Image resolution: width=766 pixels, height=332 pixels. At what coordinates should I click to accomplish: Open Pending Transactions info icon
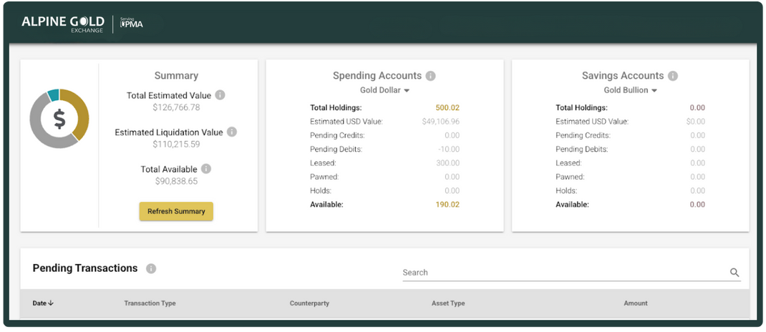click(x=152, y=268)
